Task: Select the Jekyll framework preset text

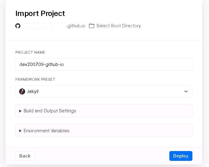Action: [33, 91]
